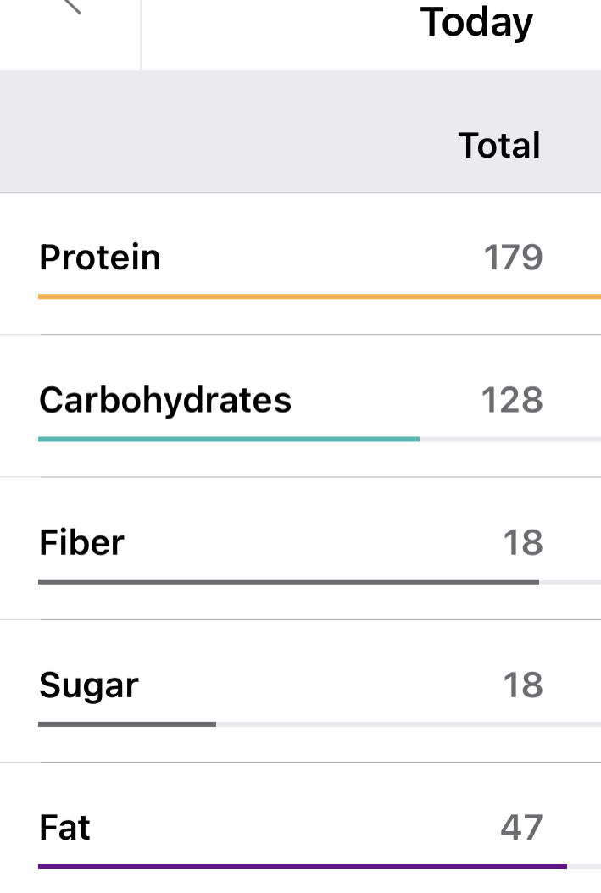601x893 pixels.
Task: Click the filled gray Sugar progress bar
Action: click(x=127, y=724)
